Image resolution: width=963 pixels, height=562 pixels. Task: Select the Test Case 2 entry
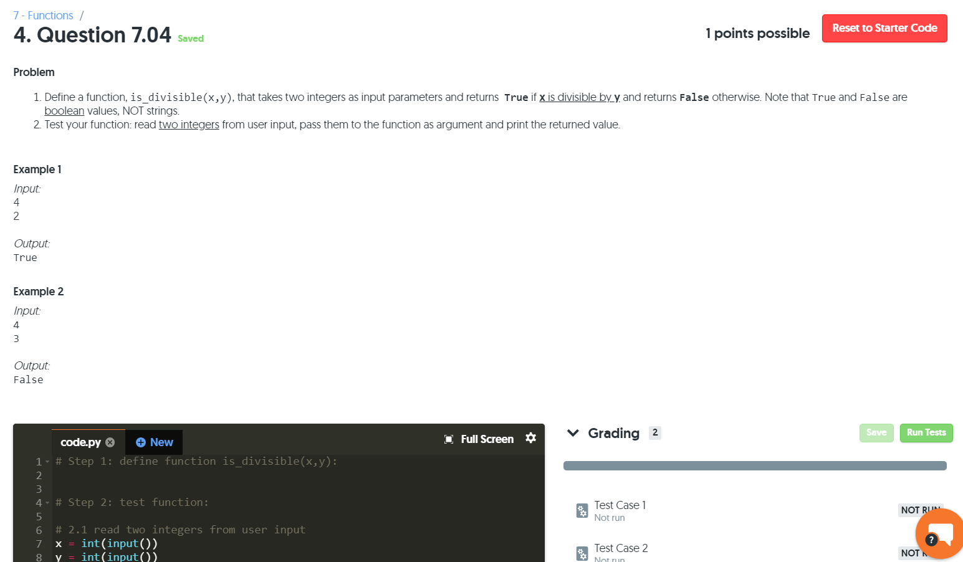(x=621, y=548)
